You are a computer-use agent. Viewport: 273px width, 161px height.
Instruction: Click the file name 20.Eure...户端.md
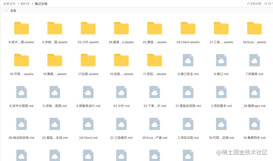[155, 138]
